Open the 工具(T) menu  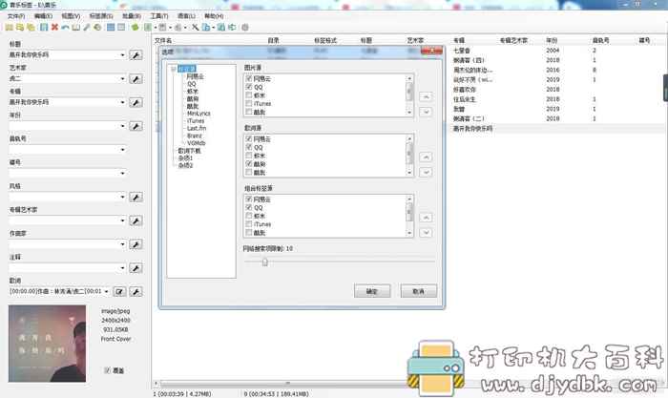coord(159,16)
